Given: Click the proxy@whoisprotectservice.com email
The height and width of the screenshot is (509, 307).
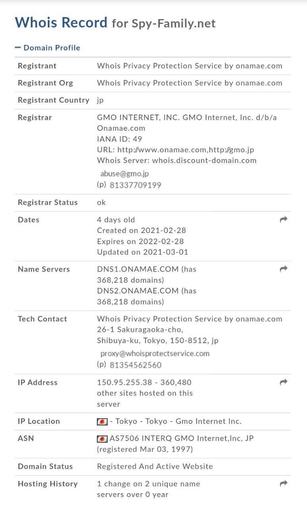Looking at the screenshot, I should 155,354.
